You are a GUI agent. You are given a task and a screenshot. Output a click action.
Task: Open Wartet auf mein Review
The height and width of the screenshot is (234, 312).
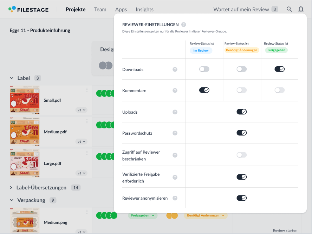(246, 9)
